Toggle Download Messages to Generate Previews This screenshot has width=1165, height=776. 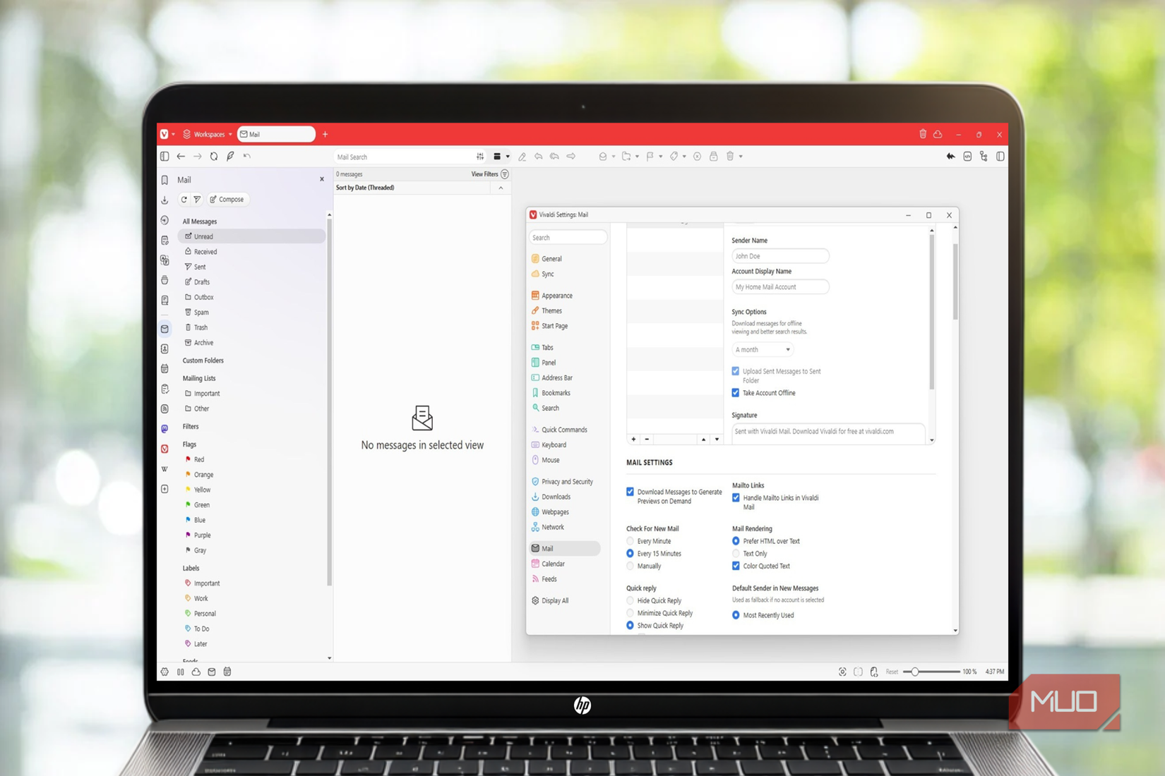[630, 492]
